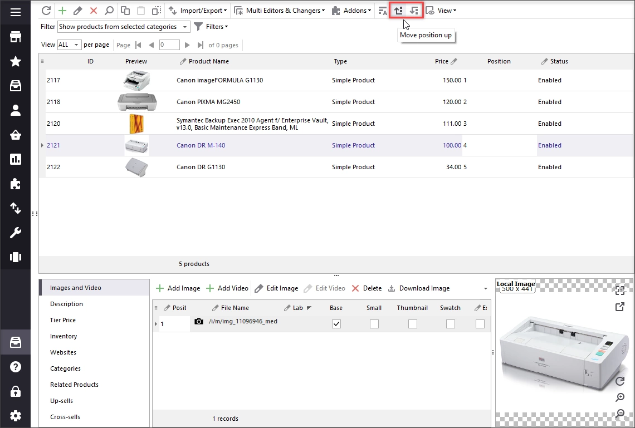The height and width of the screenshot is (428, 635).
Task: Open the Import/Export dropdown
Action: coord(198,11)
